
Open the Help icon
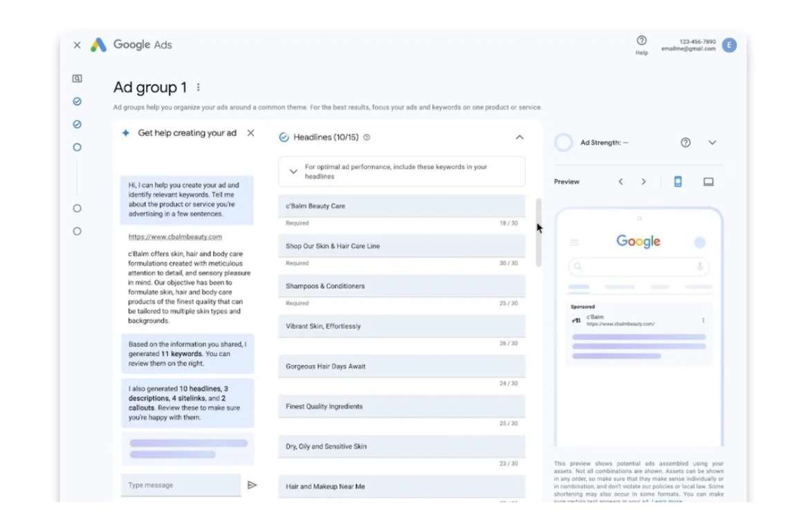click(x=641, y=41)
